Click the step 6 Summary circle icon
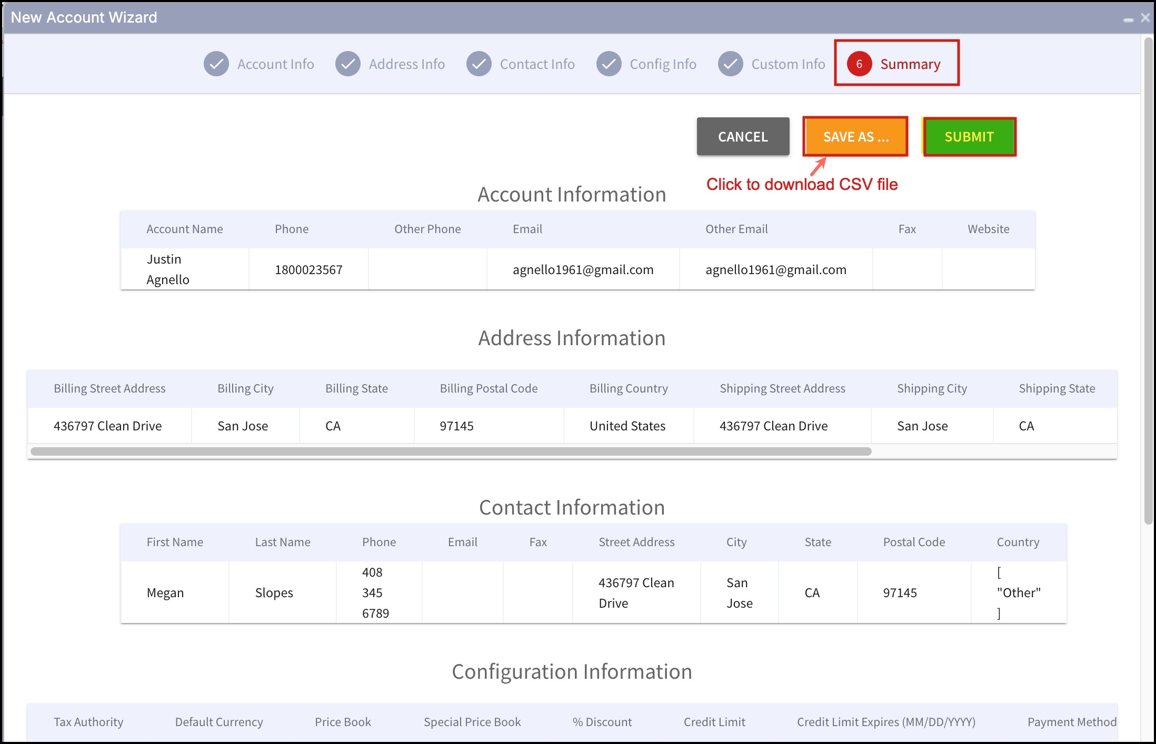Image resolution: width=1156 pixels, height=744 pixels. click(x=860, y=64)
